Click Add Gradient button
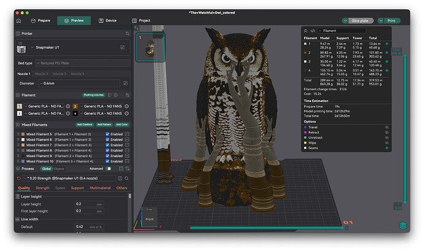424x251 pixels. (x=85, y=125)
